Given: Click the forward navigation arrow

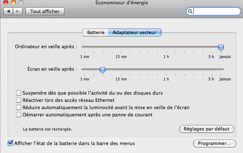Looking at the screenshot, I should [x=17, y=11].
